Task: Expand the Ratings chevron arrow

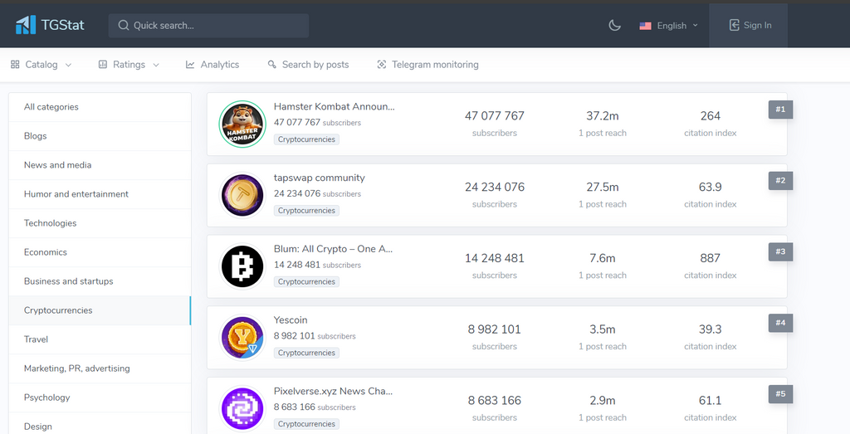Action: pos(156,65)
